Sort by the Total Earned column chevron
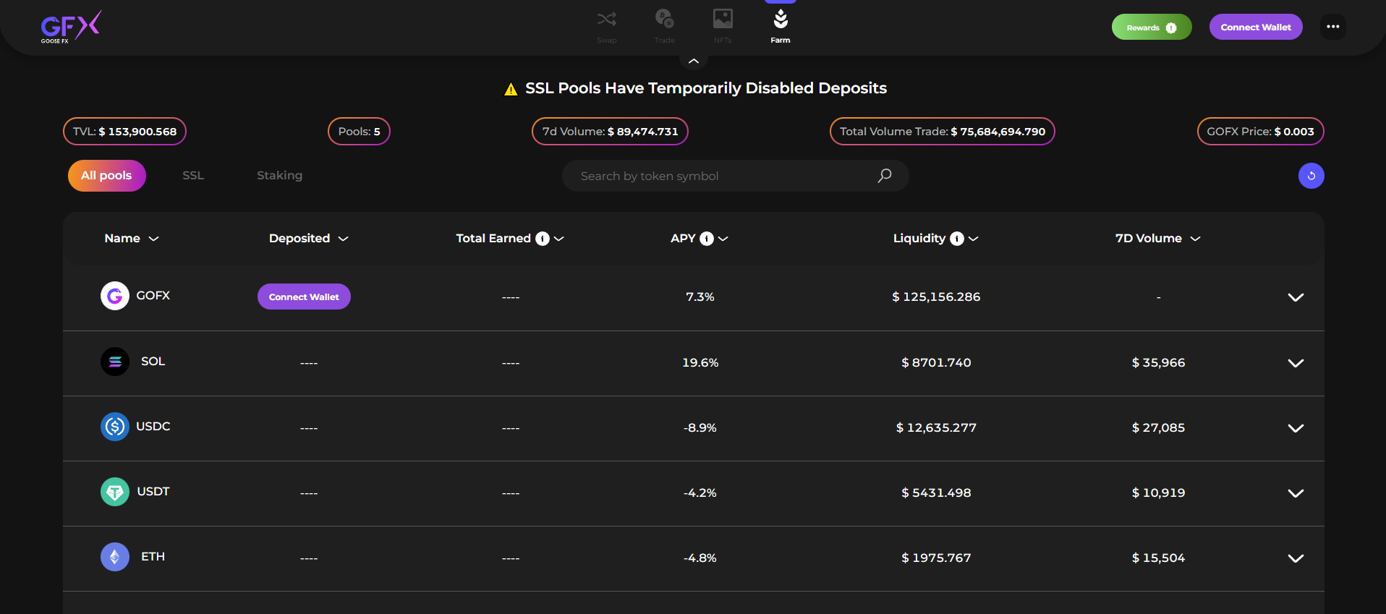This screenshot has height=614, width=1386. coord(559,239)
